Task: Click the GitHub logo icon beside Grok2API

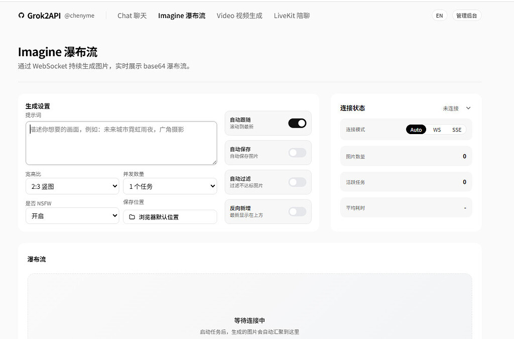Action: pos(21,16)
